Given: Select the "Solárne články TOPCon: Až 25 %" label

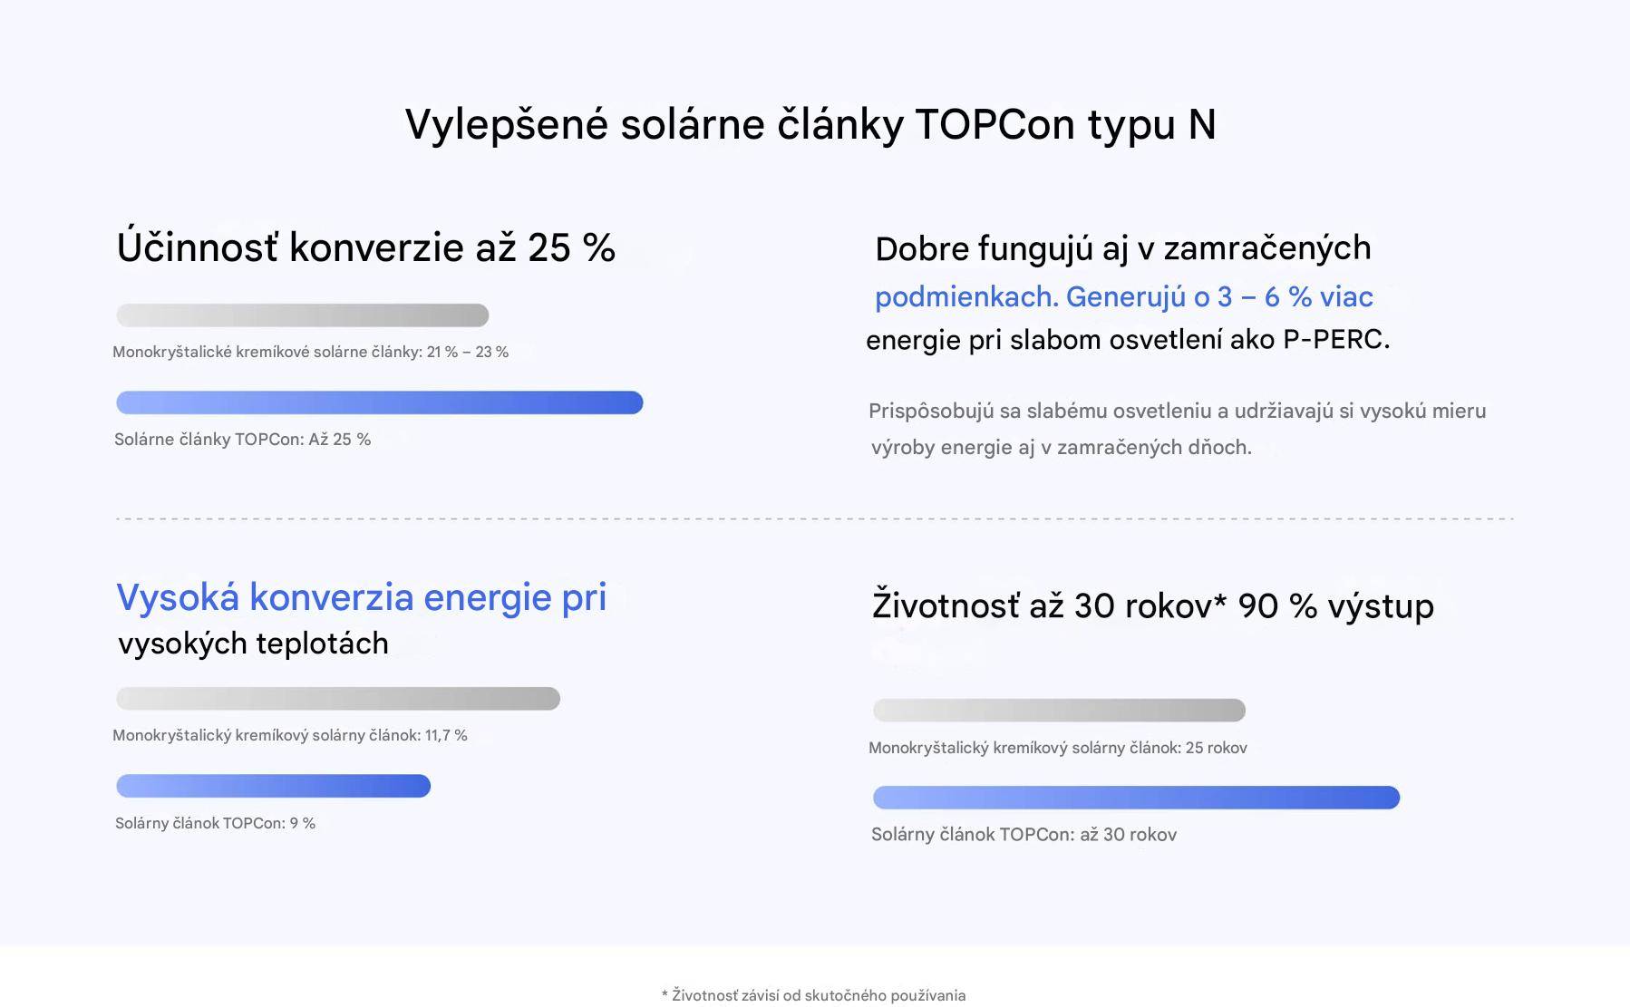Looking at the screenshot, I should click(x=243, y=440).
